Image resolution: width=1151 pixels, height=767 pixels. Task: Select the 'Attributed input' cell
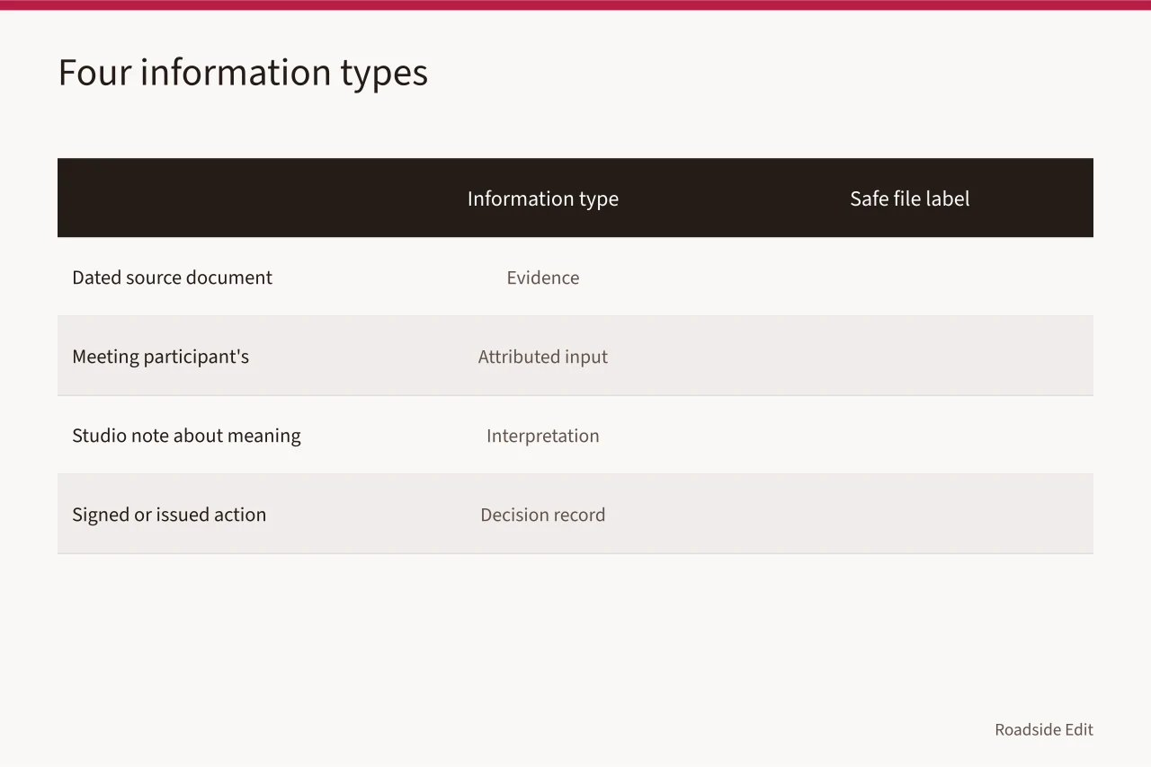(x=543, y=357)
